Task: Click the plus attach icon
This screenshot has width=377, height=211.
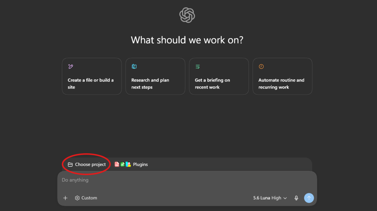Action: click(x=65, y=198)
